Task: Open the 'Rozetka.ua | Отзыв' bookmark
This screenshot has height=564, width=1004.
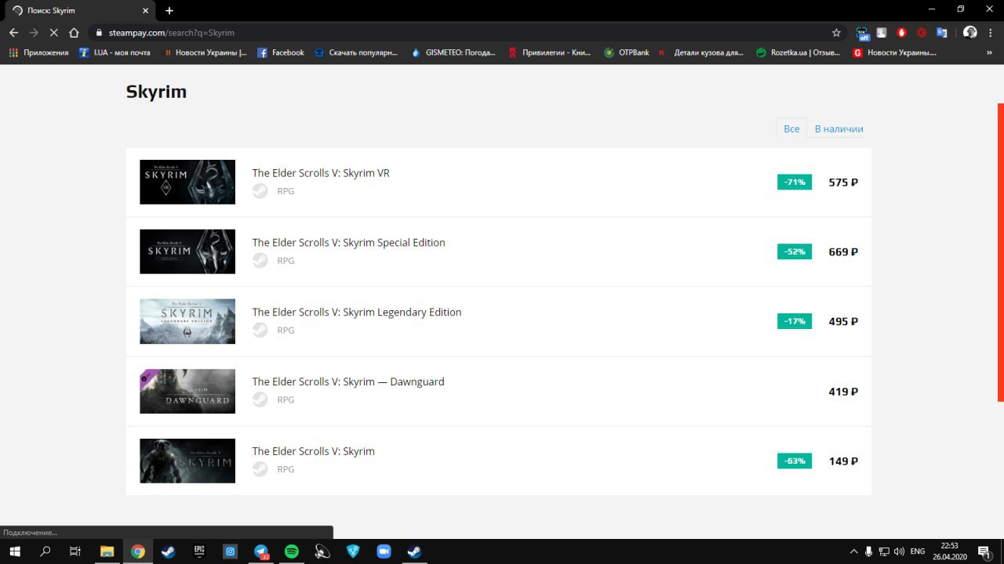Action: click(x=798, y=52)
